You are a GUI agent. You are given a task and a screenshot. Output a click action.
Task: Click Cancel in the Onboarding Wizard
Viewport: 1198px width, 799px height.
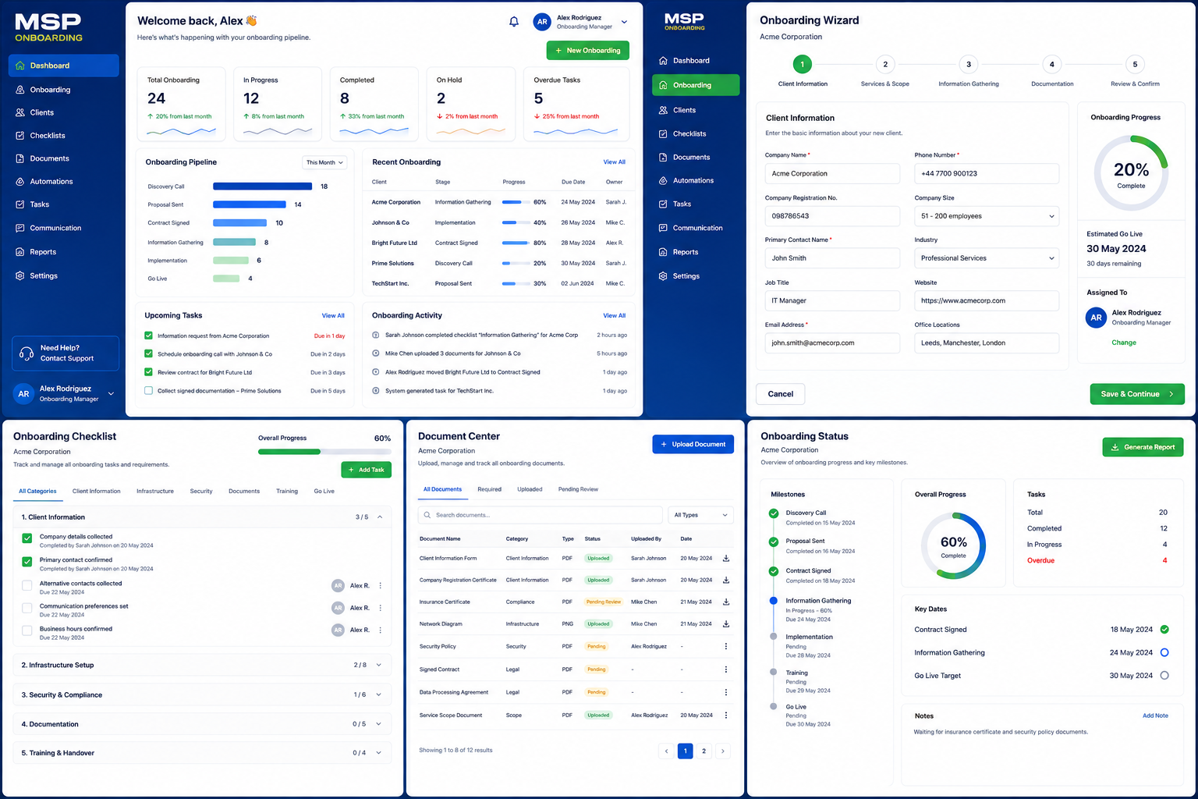click(781, 394)
